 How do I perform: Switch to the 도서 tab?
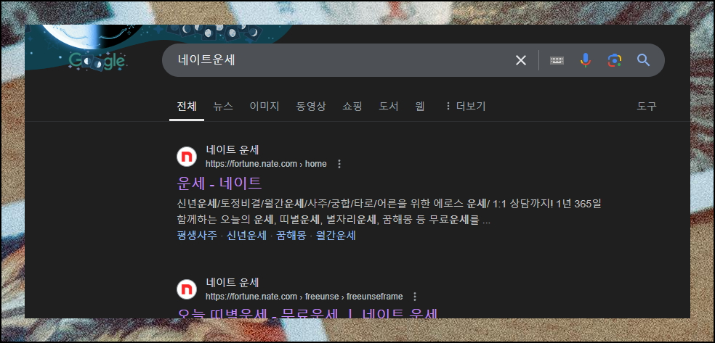pyautogui.click(x=389, y=107)
